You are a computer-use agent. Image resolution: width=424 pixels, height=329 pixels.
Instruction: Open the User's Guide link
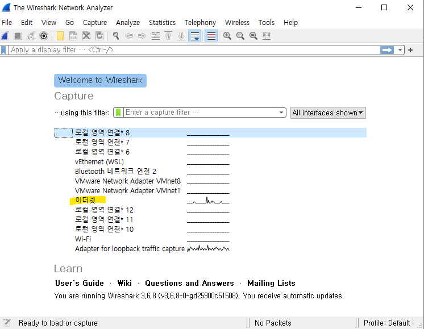click(x=80, y=283)
